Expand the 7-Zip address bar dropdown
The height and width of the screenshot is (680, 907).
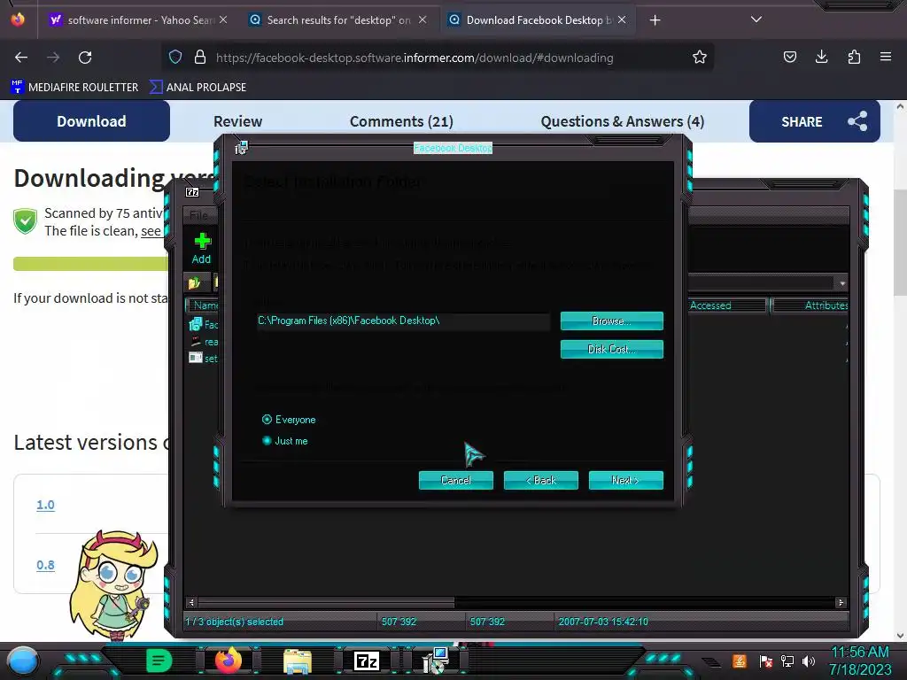[842, 283]
